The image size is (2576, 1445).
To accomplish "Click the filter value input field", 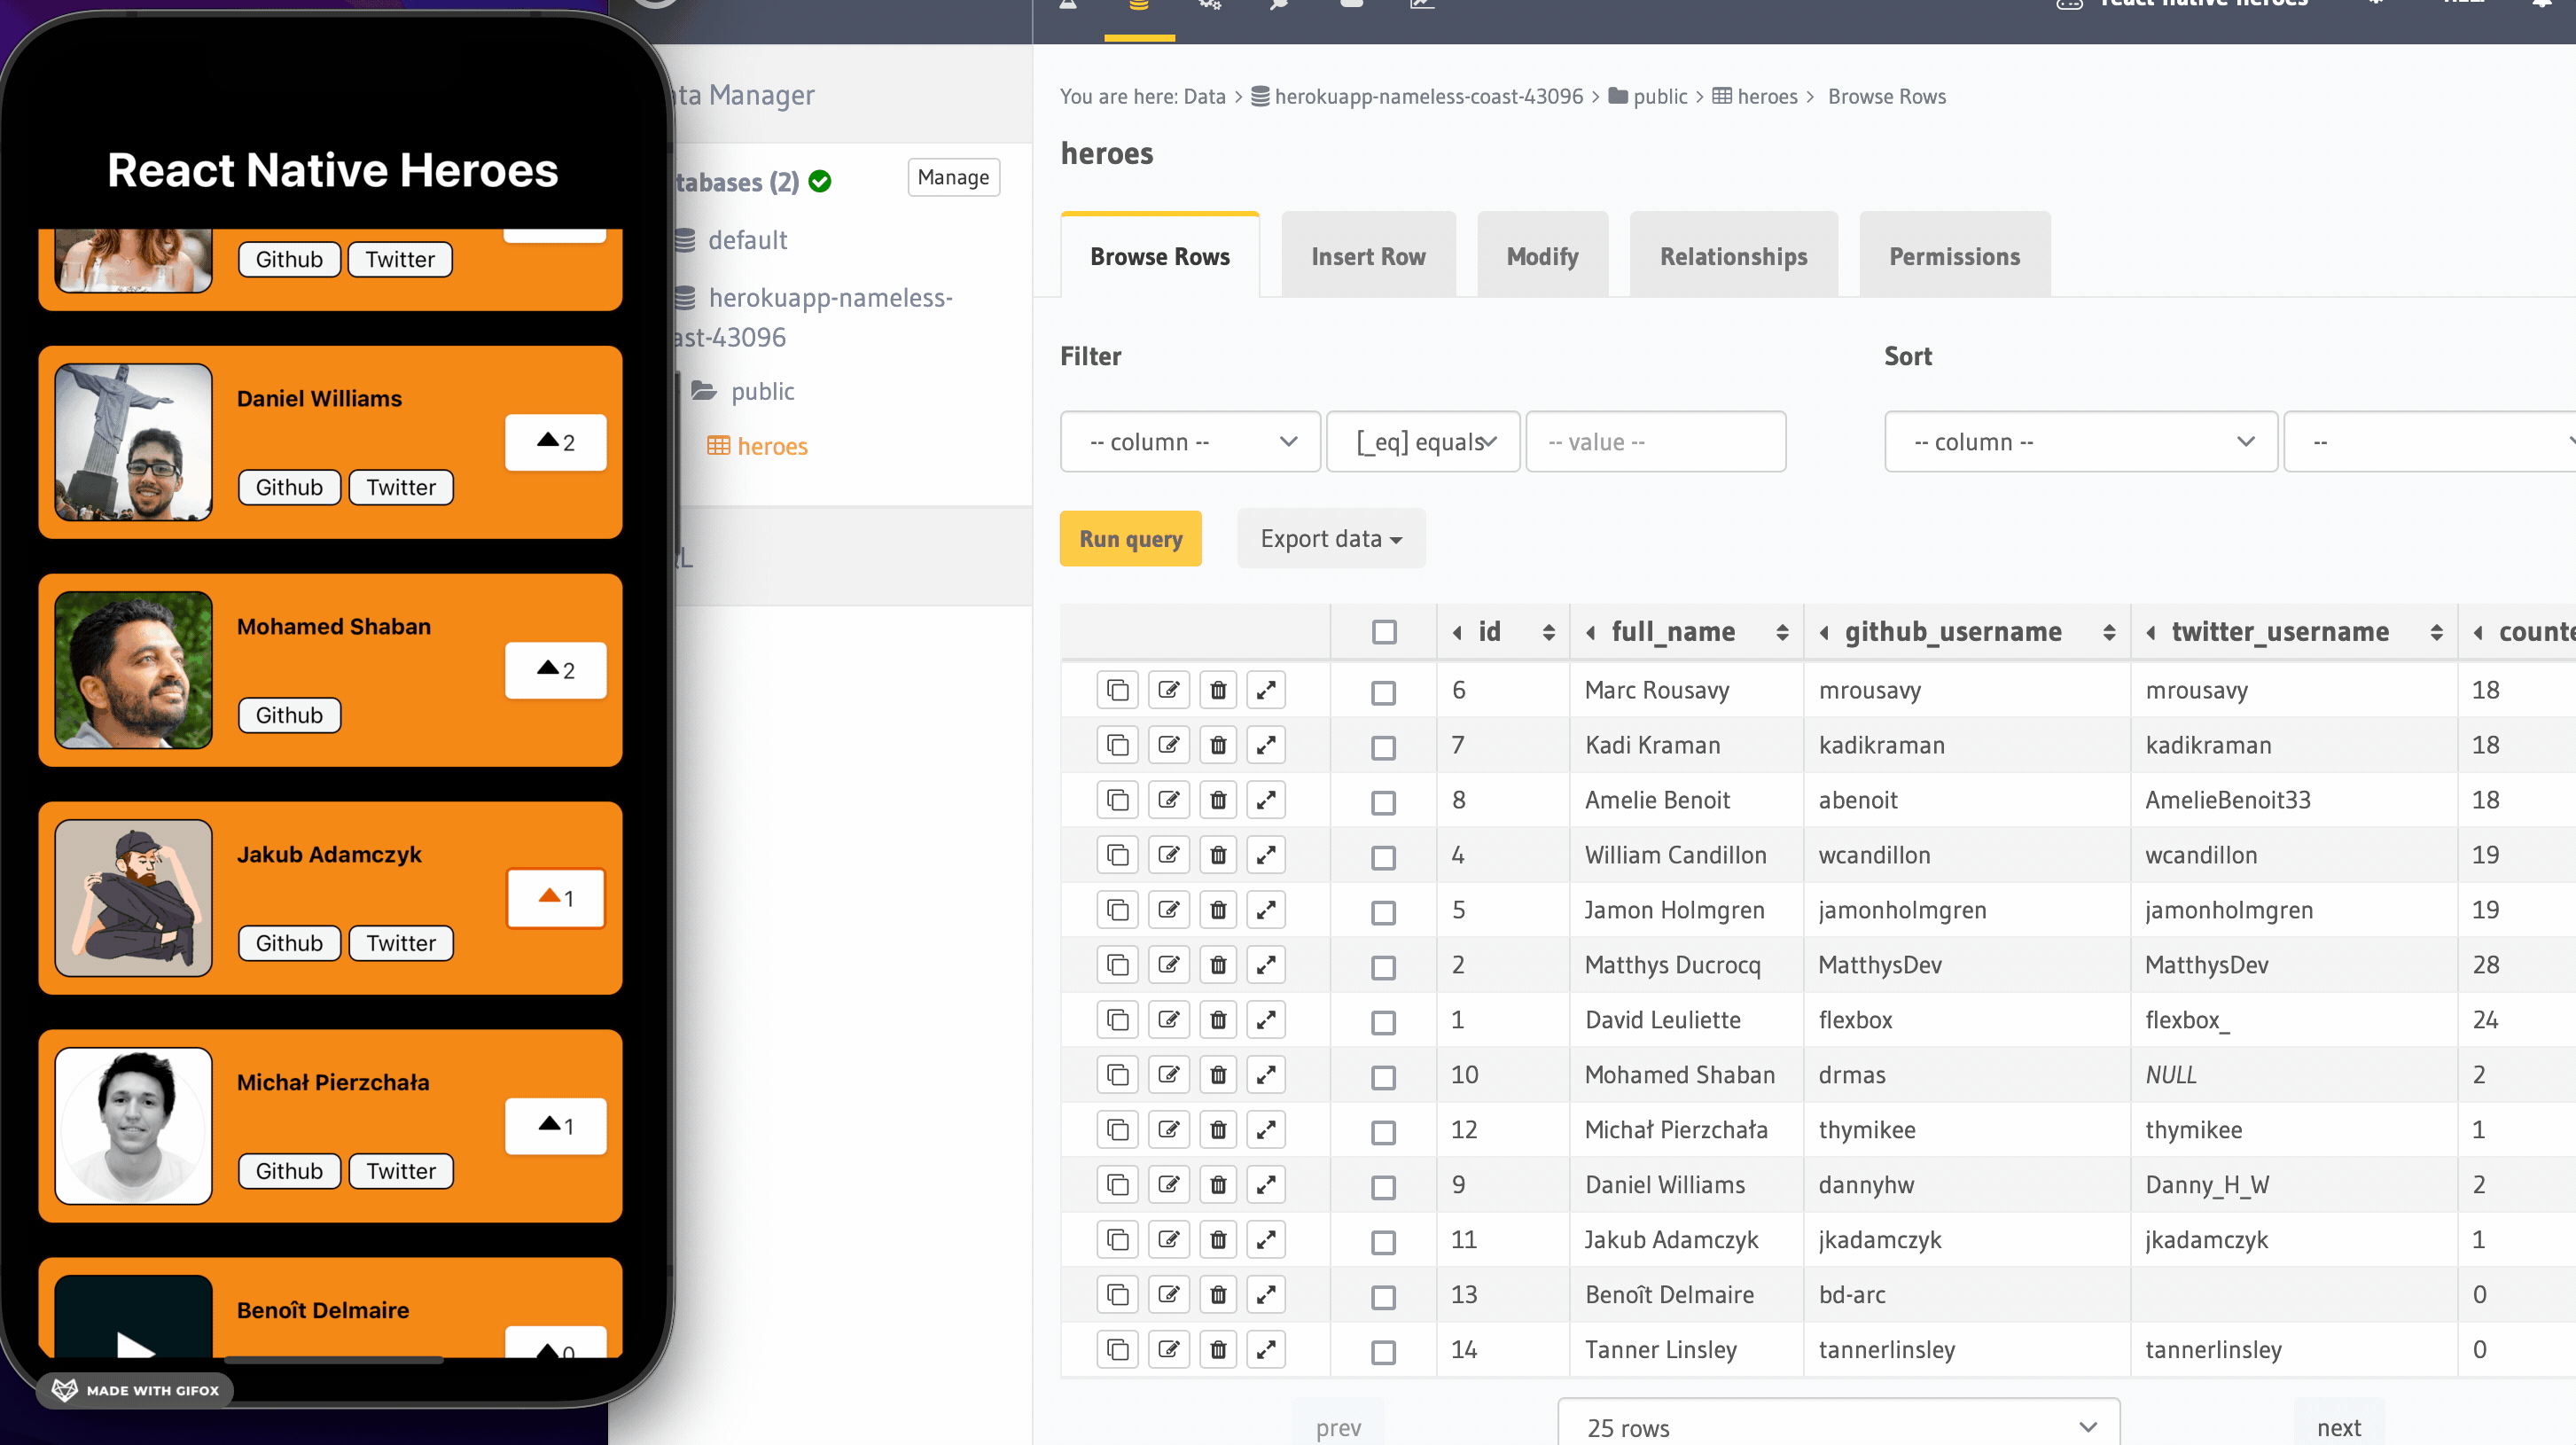I will 1655,442.
